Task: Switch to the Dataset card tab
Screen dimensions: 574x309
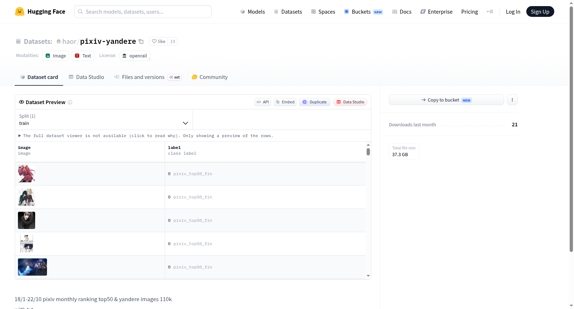Action: tap(39, 77)
